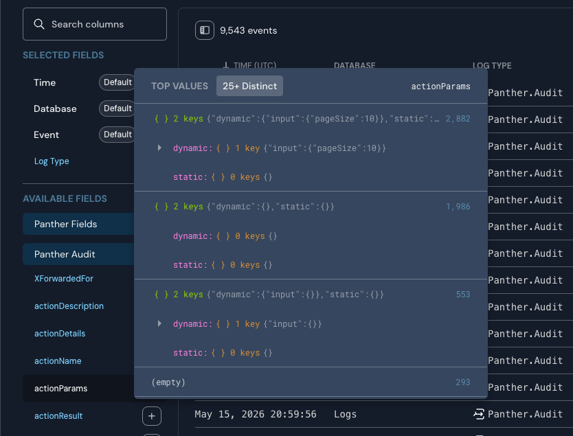Click the Database selected field label

tap(55, 108)
